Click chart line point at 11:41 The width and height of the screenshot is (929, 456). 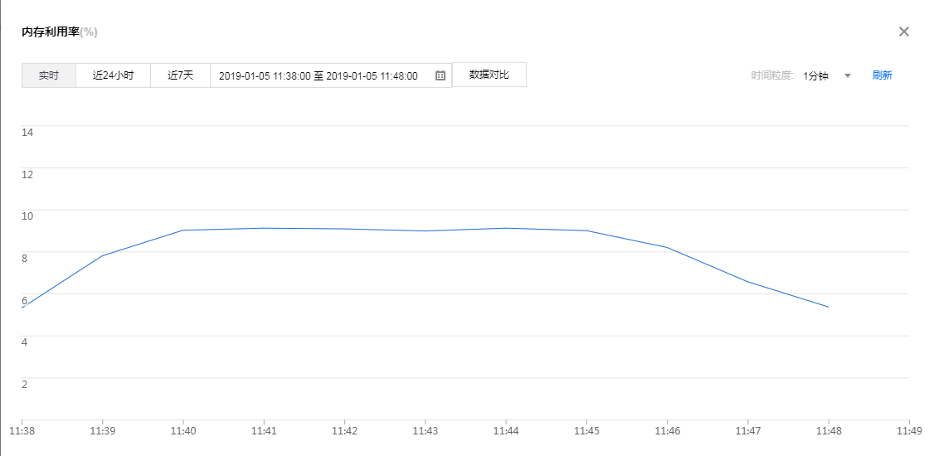pos(264,228)
